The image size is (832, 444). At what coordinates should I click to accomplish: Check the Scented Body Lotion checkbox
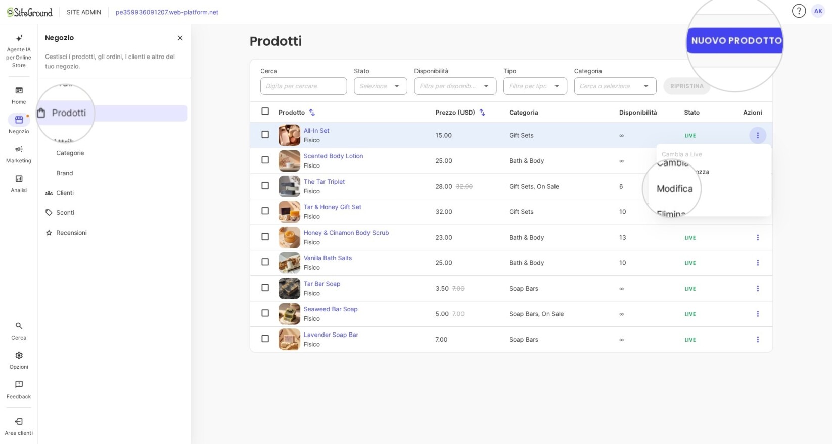[x=265, y=160]
